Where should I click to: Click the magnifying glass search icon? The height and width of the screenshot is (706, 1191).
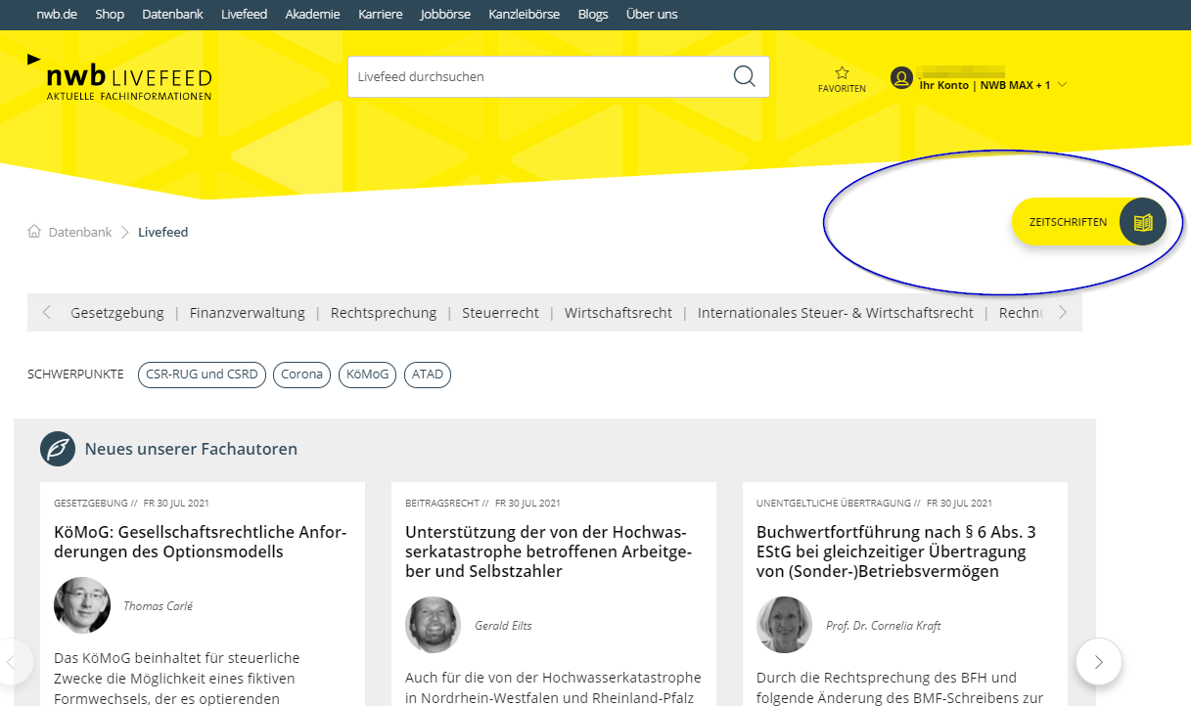pos(744,76)
